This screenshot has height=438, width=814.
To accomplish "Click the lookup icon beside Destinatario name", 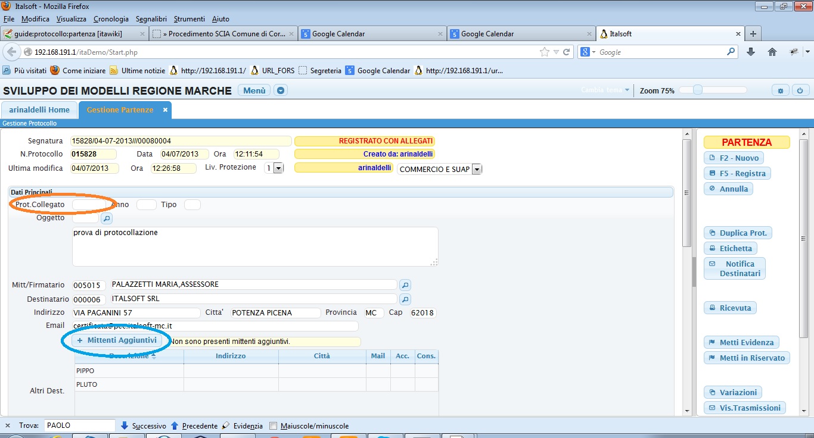I will click(405, 299).
